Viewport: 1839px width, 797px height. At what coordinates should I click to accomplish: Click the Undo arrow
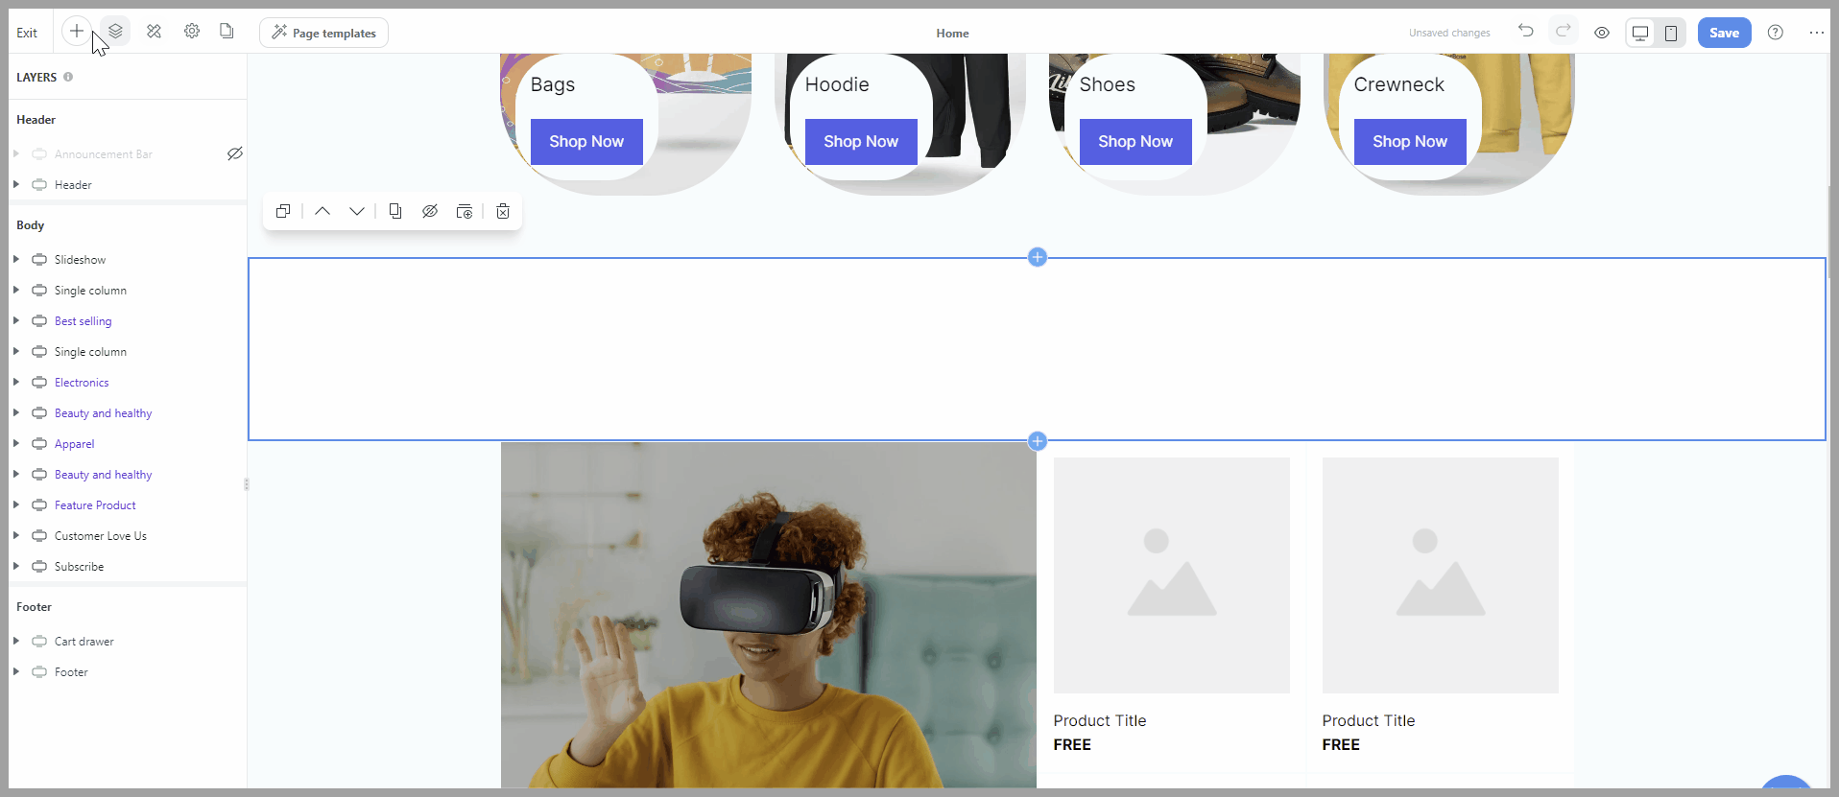coord(1525,32)
